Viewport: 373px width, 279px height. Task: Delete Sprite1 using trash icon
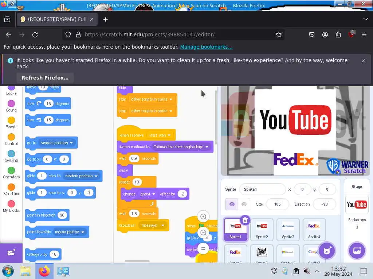pos(245,220)
